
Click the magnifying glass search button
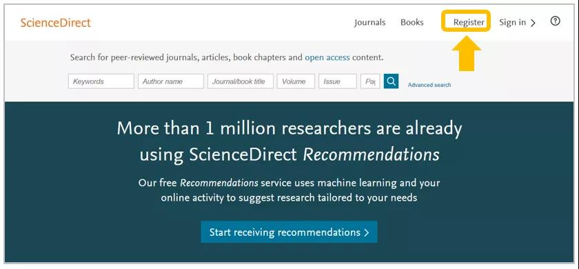(391, 81)
